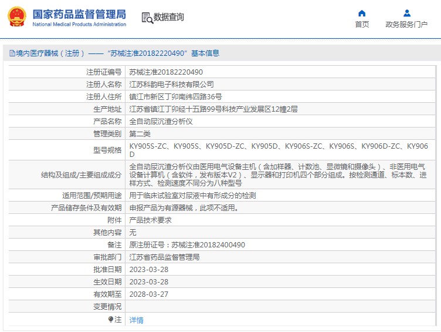This screenshot has width=441, height=332.
Task: Click the document icon before 境内医疗器械
Action: 12,53
